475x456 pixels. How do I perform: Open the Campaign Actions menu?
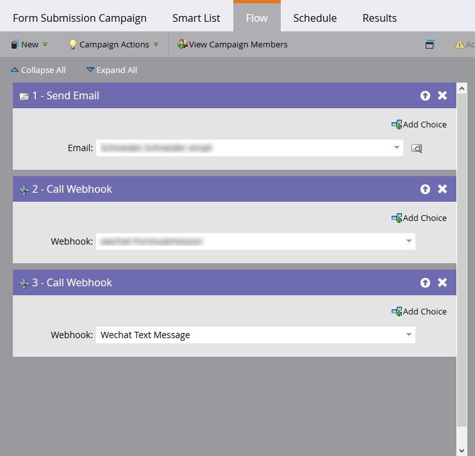pyautogui.click(x=113, y=44)
